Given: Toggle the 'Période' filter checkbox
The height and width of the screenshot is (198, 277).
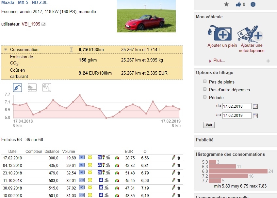Looking at the screenshot, I should [205, 97].
